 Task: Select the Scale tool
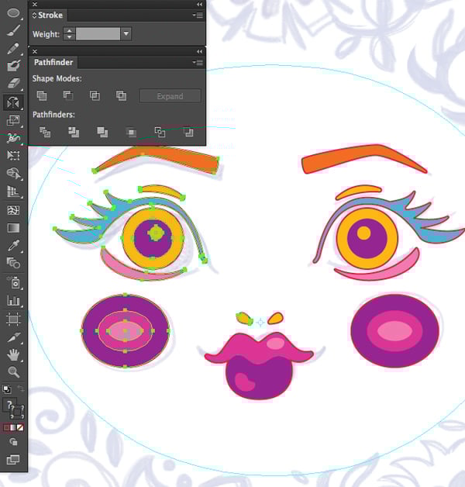click(13, 120)
